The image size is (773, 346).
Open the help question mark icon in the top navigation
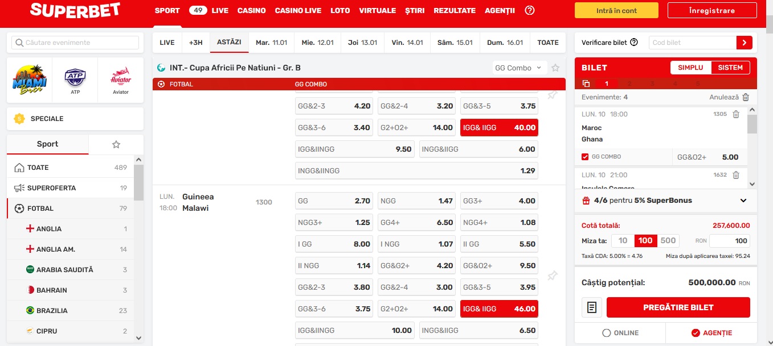pyautogui.click(x=530, y=10)
